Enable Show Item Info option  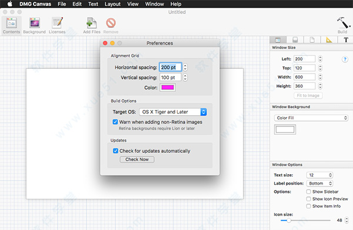click(308, 206)
